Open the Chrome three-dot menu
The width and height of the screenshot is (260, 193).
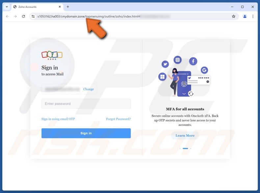click(x=253, y=16)
